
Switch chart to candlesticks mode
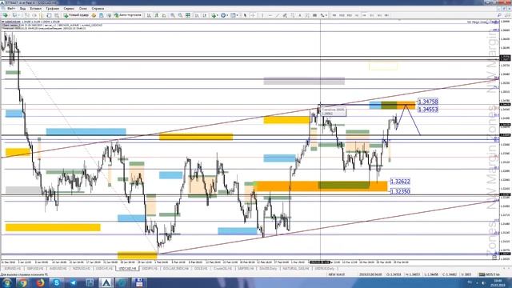(157, 15)
